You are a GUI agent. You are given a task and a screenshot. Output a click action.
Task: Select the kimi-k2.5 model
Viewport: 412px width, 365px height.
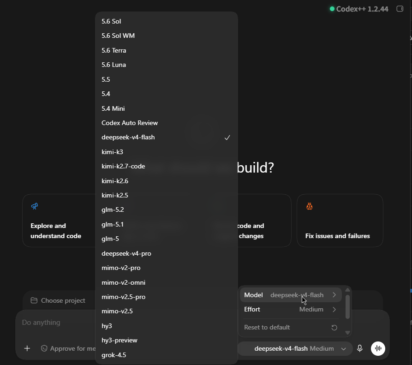[167, 195]
